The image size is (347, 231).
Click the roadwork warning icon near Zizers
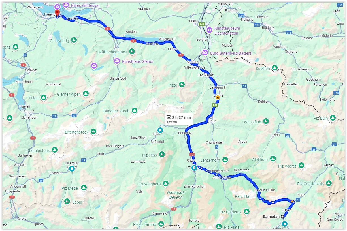[218, 97]
